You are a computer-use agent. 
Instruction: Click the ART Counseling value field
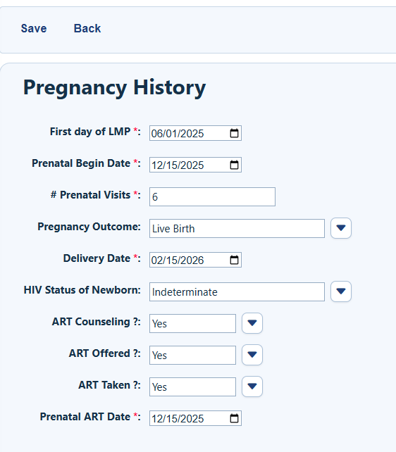tap(192, 324)
